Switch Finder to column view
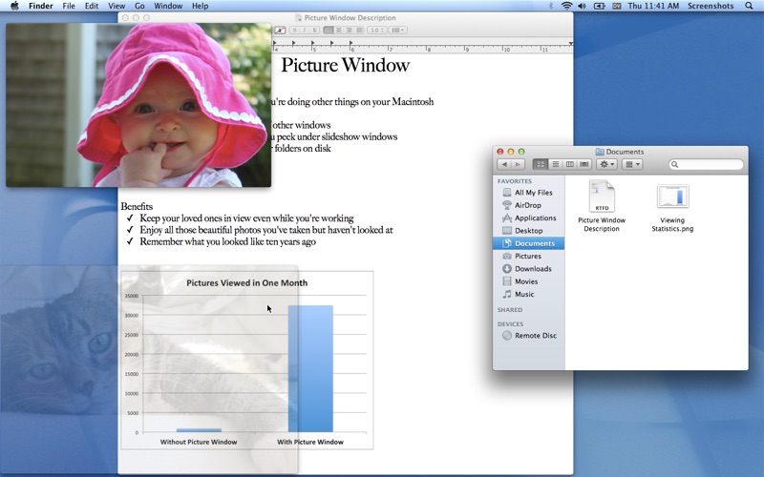Viewport: 764px width, 477px height. point(569,164)
